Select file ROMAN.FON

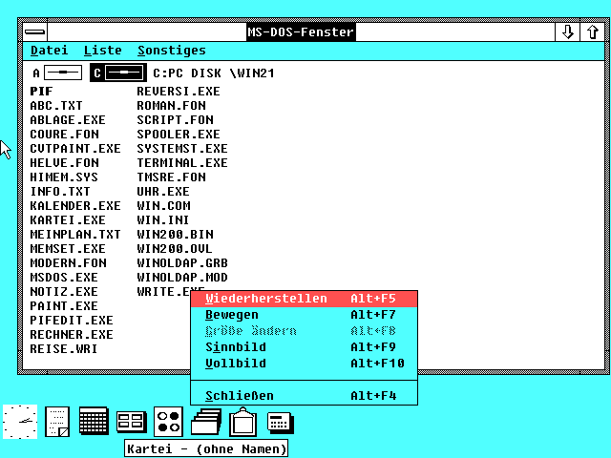(x=172, y=106)
